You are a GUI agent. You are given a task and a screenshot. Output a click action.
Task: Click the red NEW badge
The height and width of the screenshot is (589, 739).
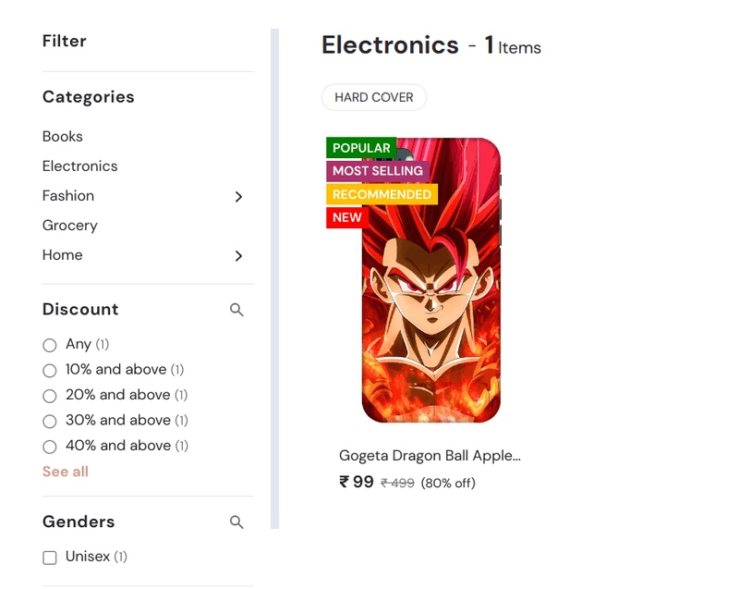(347, 217)
